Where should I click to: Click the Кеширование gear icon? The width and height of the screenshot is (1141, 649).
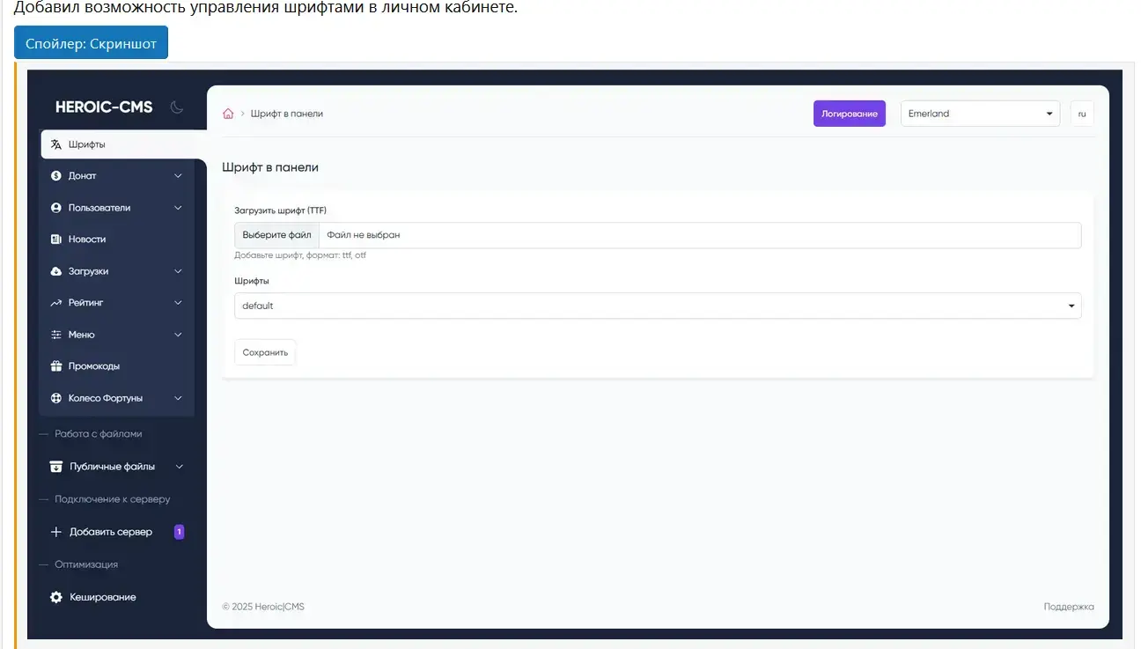click(x=56, y=597)
